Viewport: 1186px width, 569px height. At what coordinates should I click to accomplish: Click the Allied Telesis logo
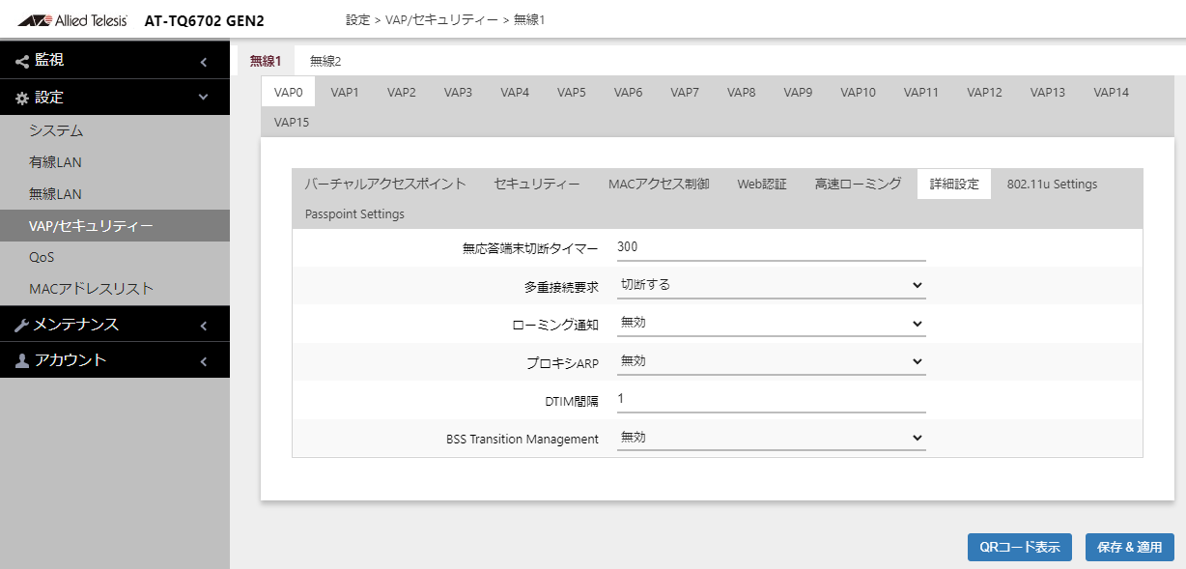pyautogui.click(x=72, y=20)
